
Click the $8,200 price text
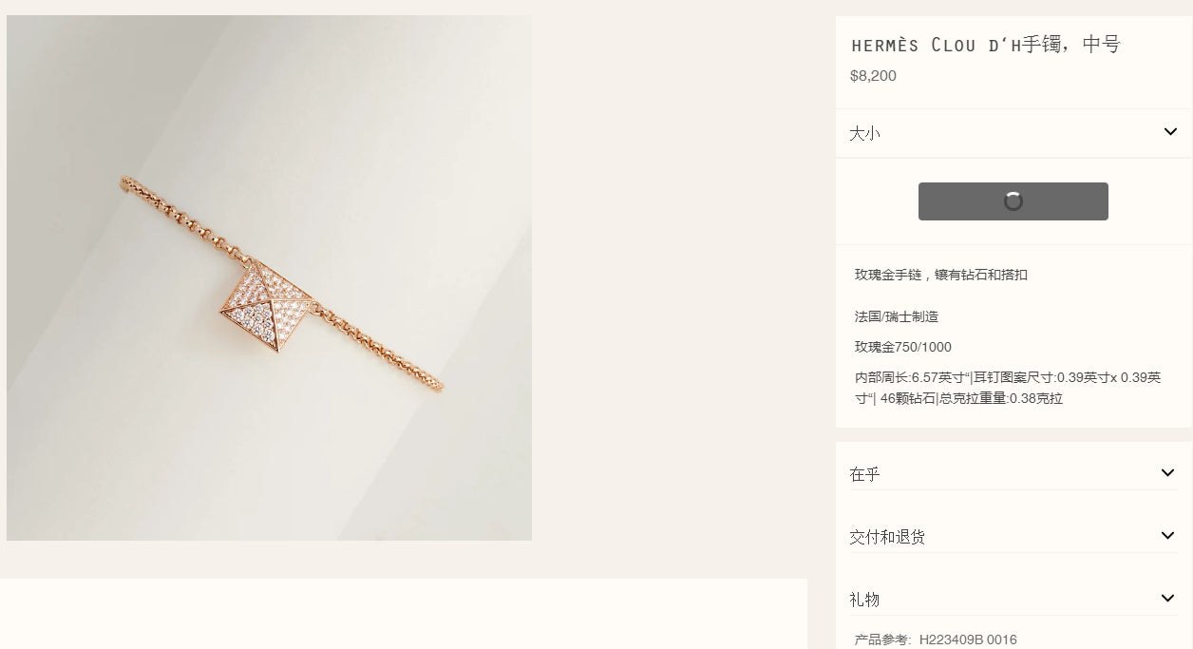(873, 76)
